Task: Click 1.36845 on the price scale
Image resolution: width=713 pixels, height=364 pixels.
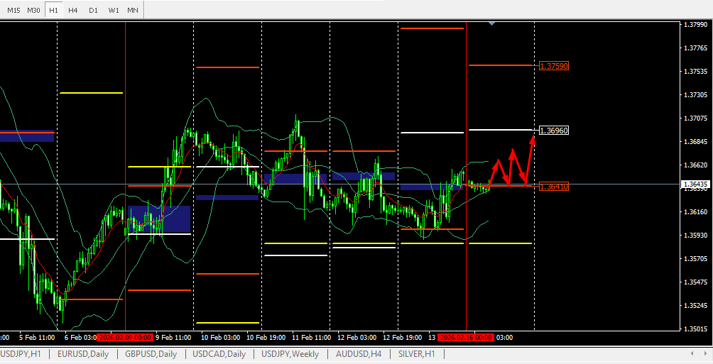Action: click(x=696, y=142)
